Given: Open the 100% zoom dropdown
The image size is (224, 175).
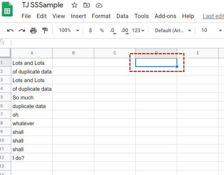Looking at the screenshot, I should coord(69,30).
